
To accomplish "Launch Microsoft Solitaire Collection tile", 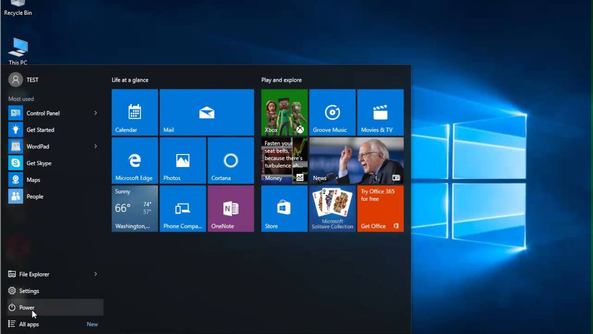I will pyautogui.click(x=333, y=209).
